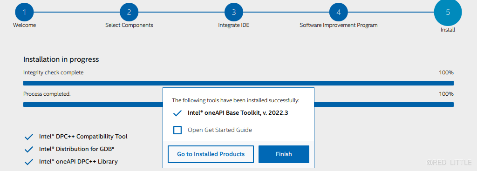The width and height of the screenshot is (477, 171).
Task: Click checkmark beside Intel oneAPI DPC++ Library
Action: (x=28, y=162)
